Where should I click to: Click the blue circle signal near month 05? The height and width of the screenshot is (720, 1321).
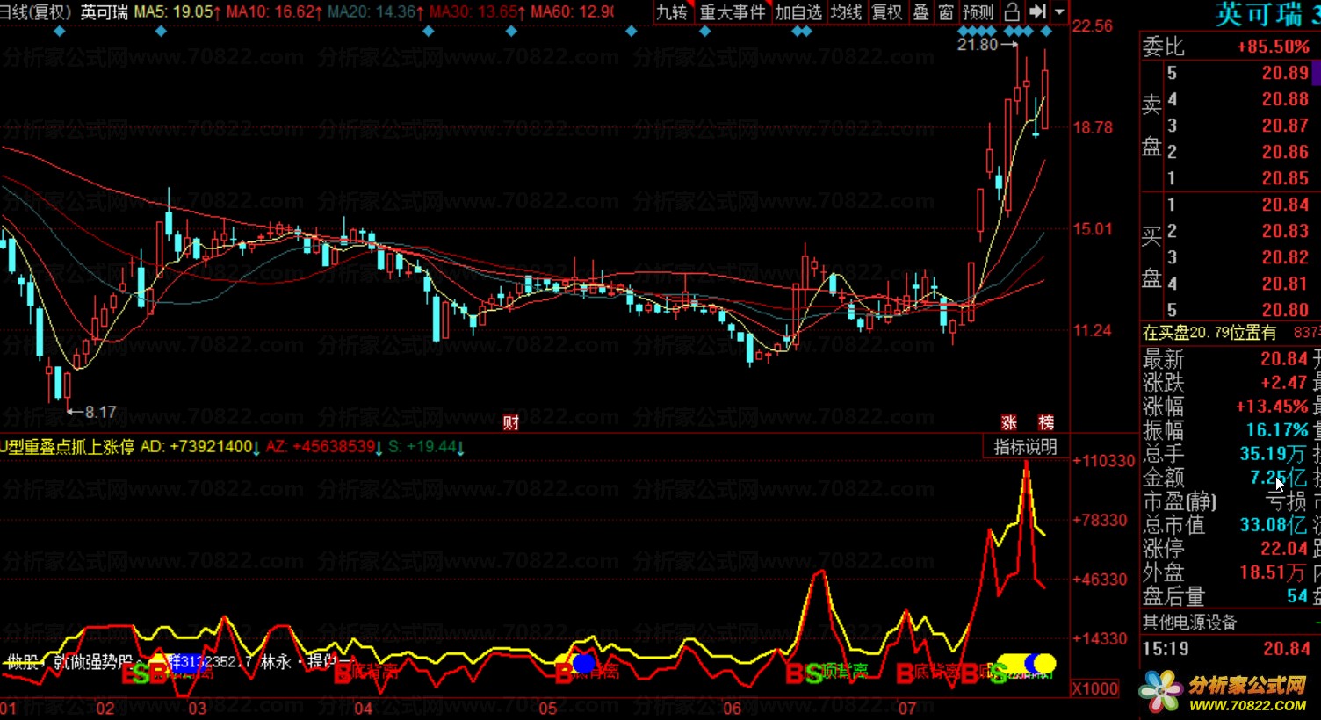584,663
